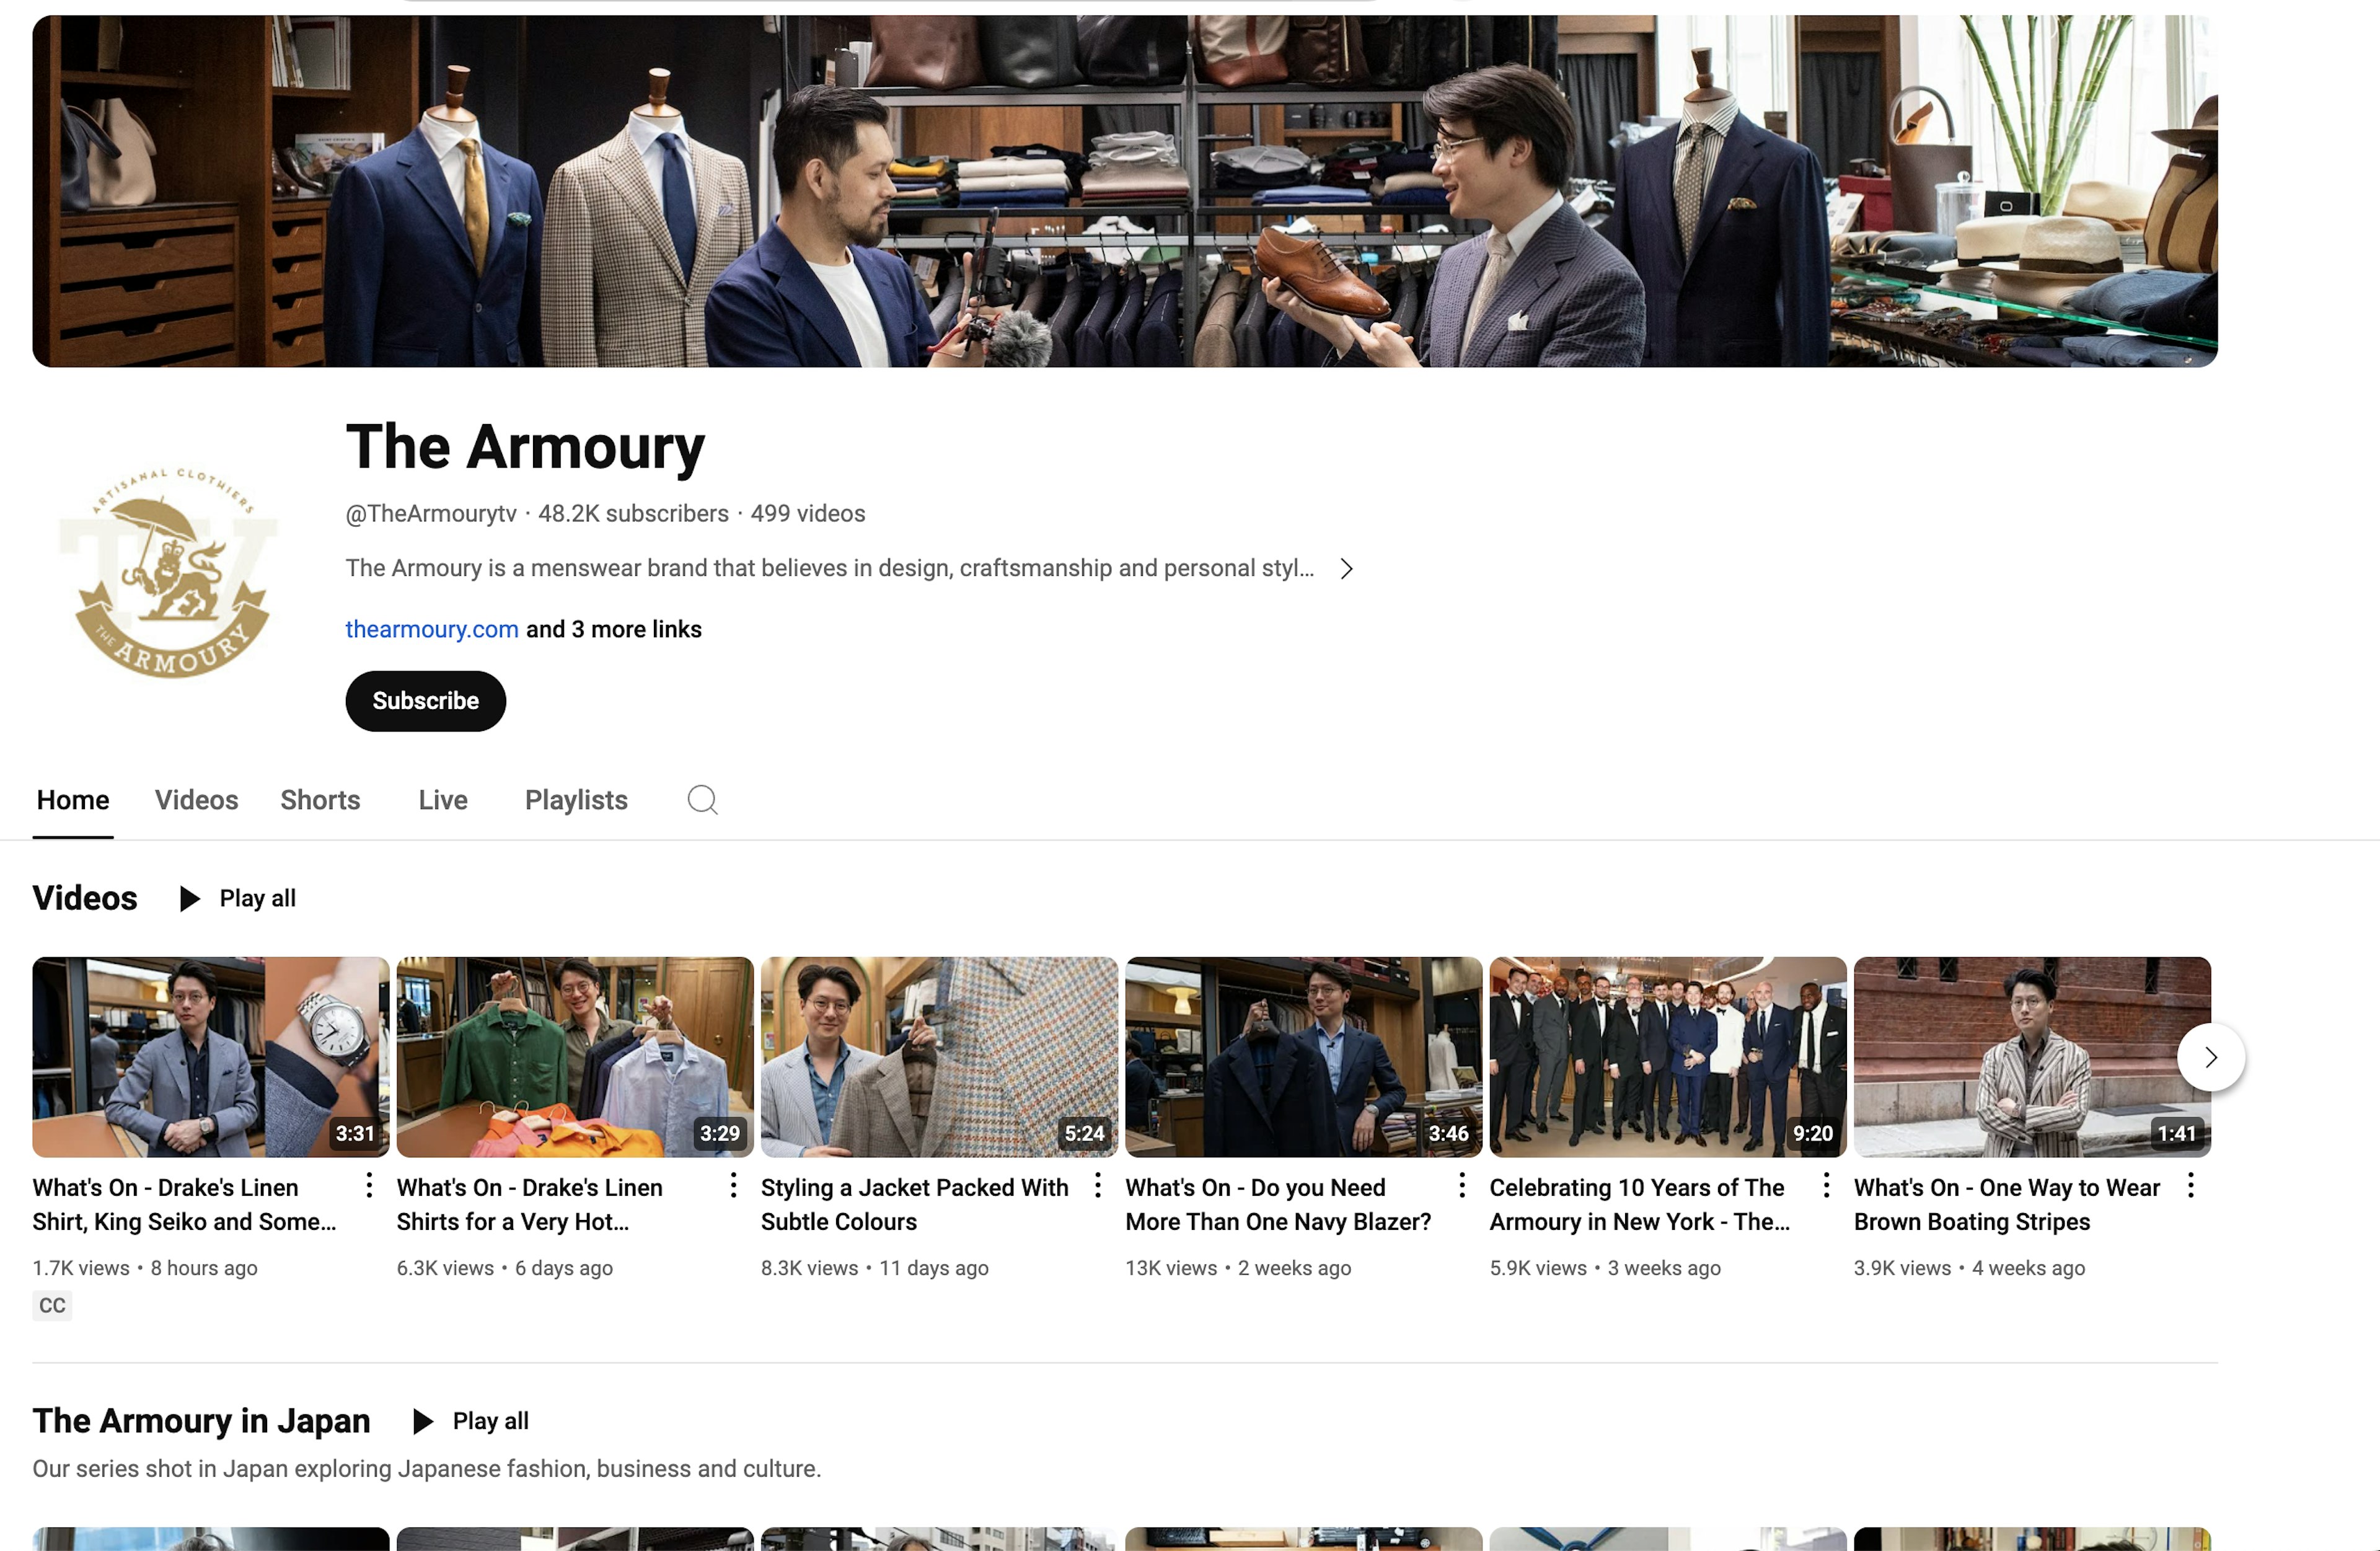Play the striped jacket video thumbnail
This screenshot has width=2380, height=1551.
2032,1057
